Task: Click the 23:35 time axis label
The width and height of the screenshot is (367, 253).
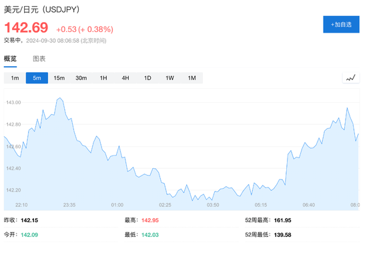Action: pyautogui.click(x=69, y=205)
